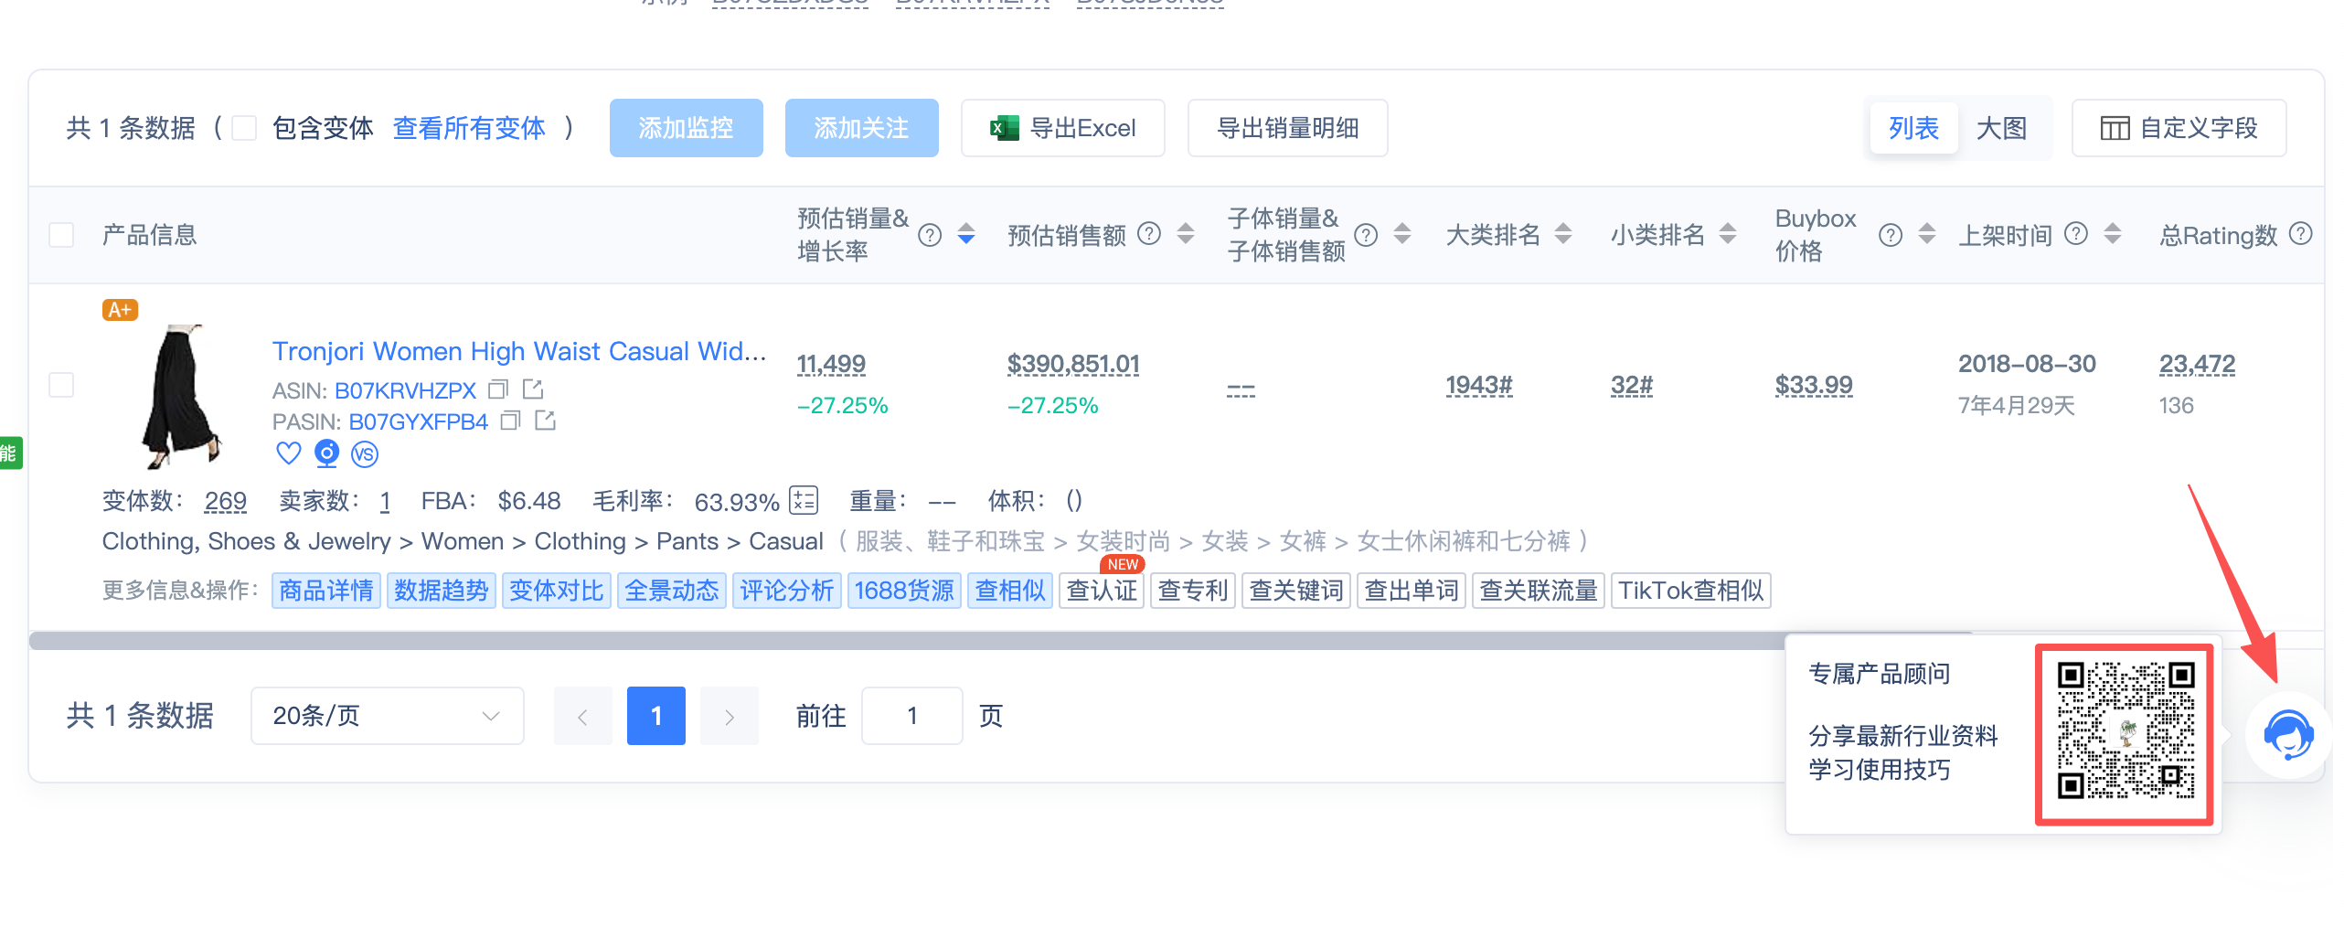Click the 查出单词 action
Image resolution: width=2344 pixels, height=927 pixels.
(x=1412, y=591)
